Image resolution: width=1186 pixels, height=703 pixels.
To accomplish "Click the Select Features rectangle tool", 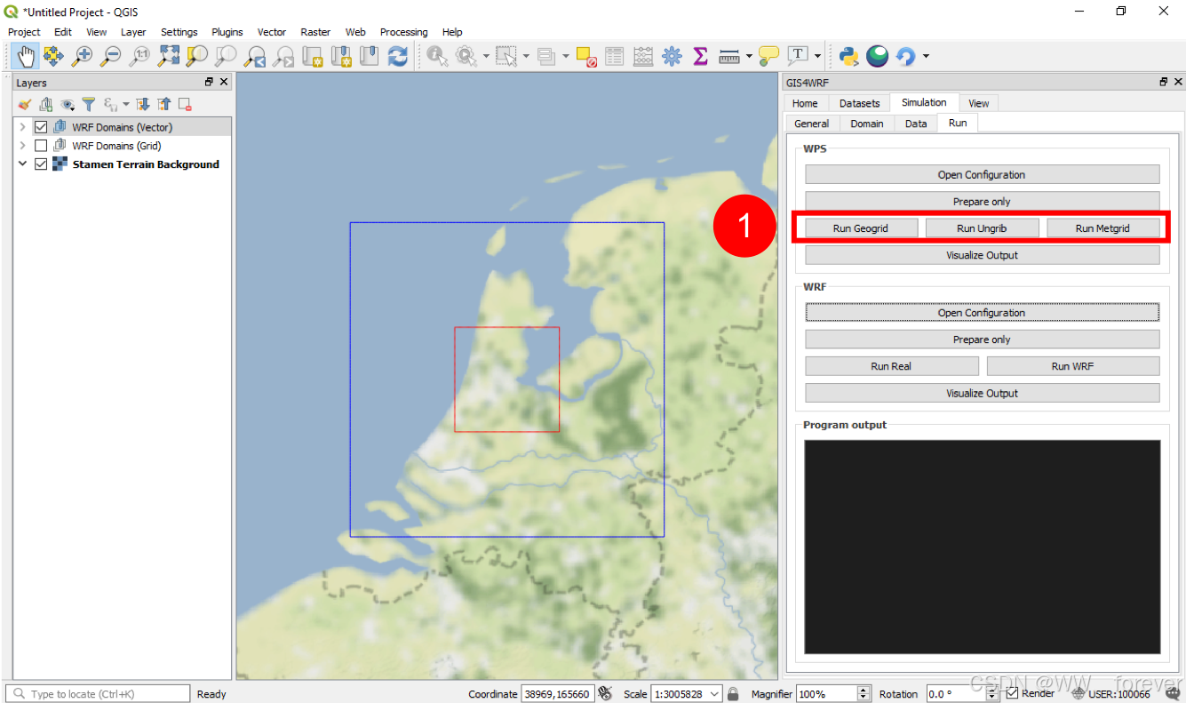I will (505, 56).
